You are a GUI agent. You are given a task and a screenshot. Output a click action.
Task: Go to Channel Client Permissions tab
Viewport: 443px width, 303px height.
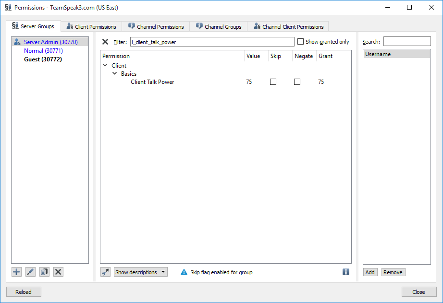288,27
